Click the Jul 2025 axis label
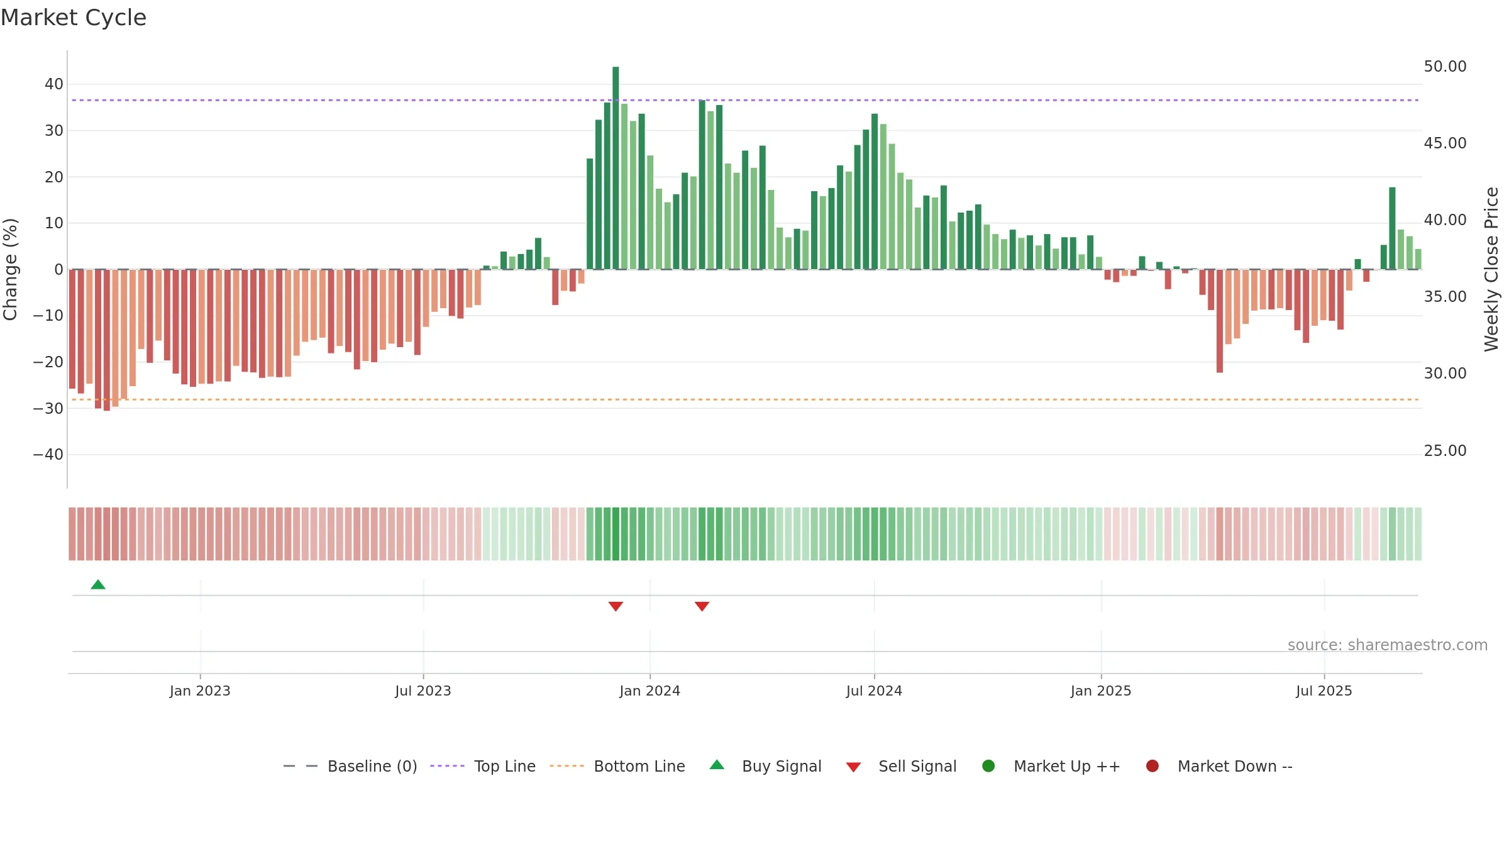The width and height of the screenshot is (1509, 849). tap(1324, 691)
